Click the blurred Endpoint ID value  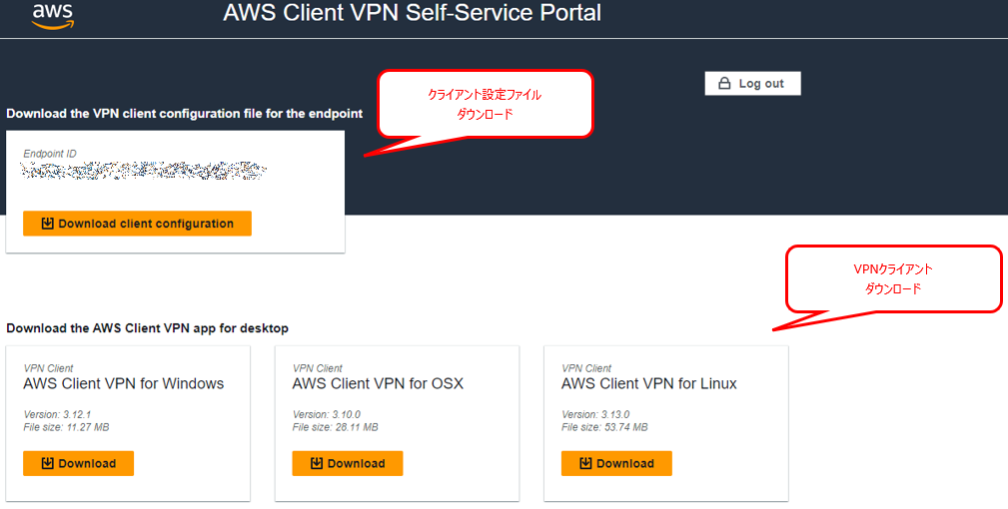pyautogui.click(x=143, y=171)
